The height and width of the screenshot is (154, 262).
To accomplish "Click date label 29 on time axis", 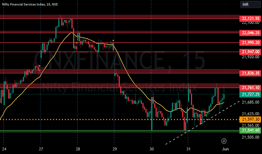I will [115, 149].
